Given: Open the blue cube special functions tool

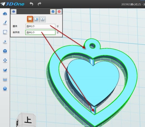Looking at the screenshot, I should (5, 51).
